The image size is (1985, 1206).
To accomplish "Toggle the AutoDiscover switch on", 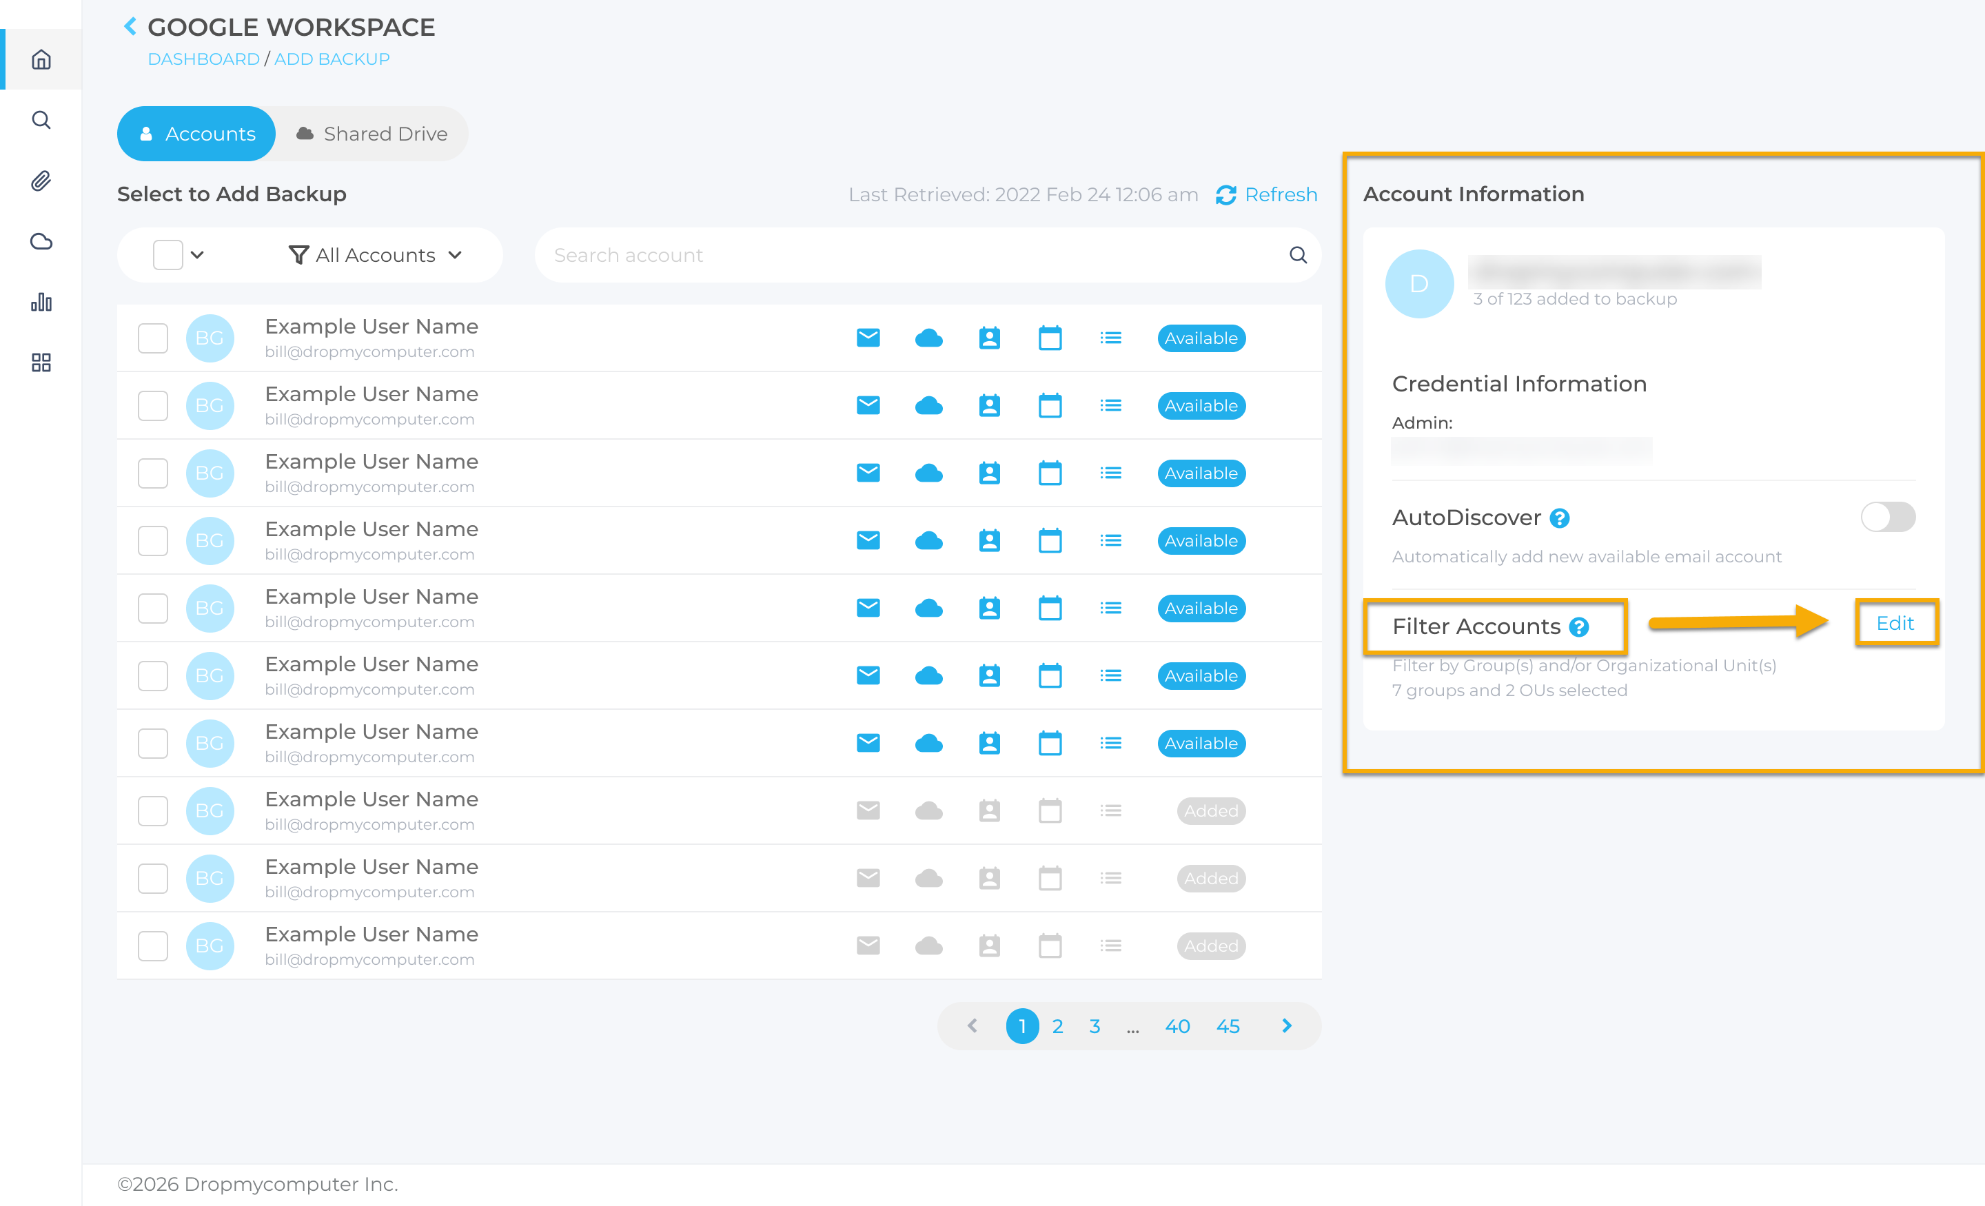I will coord(1888,518).
